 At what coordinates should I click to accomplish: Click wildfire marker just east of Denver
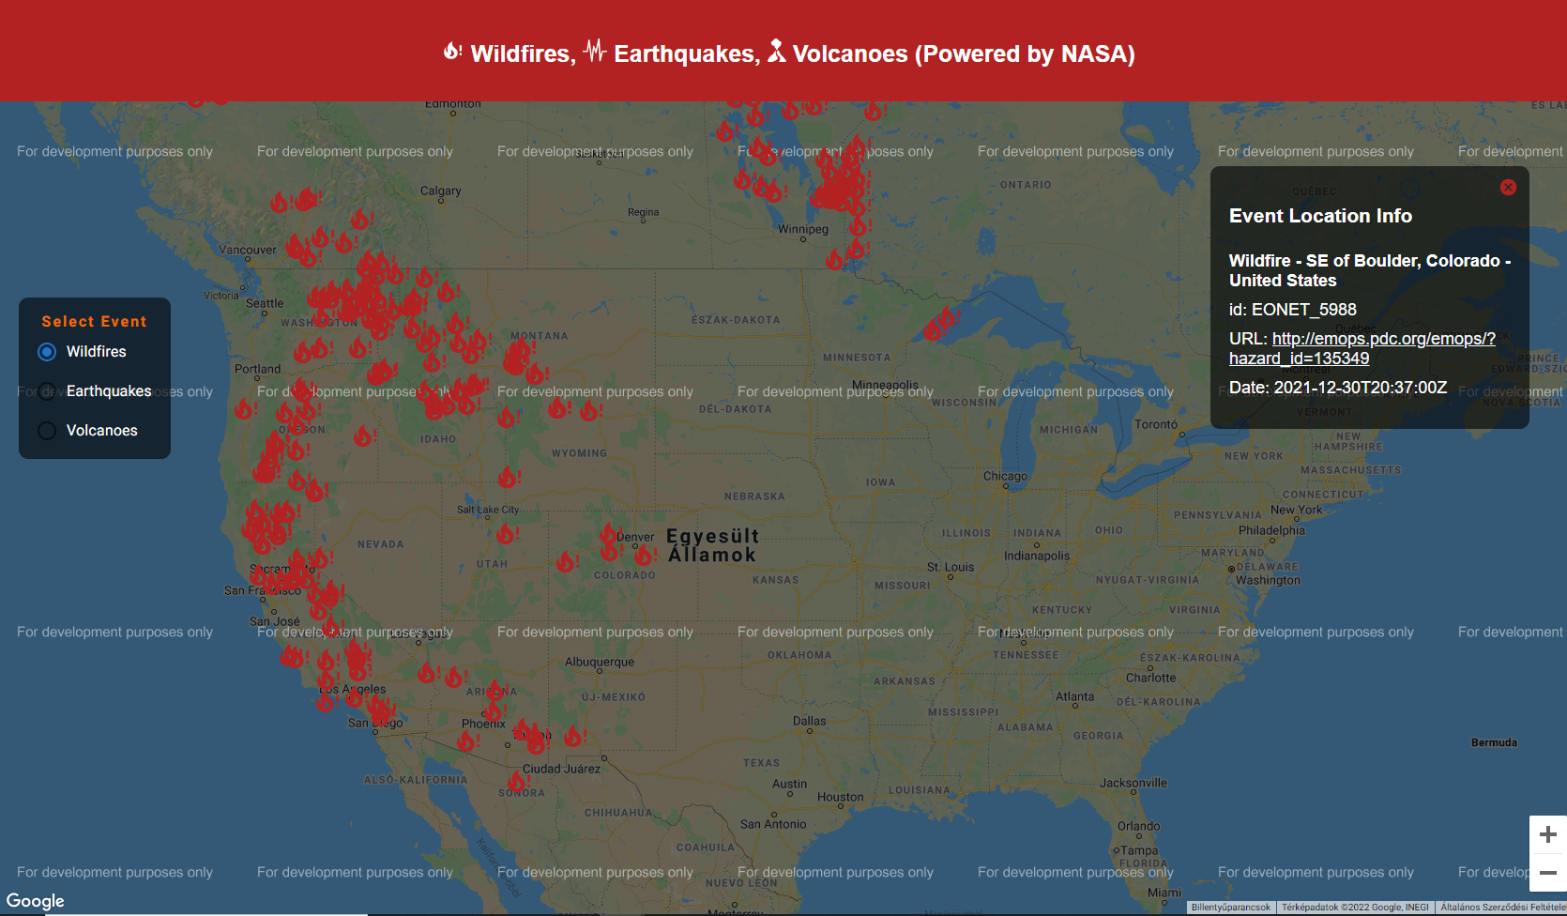coord(644,555)
